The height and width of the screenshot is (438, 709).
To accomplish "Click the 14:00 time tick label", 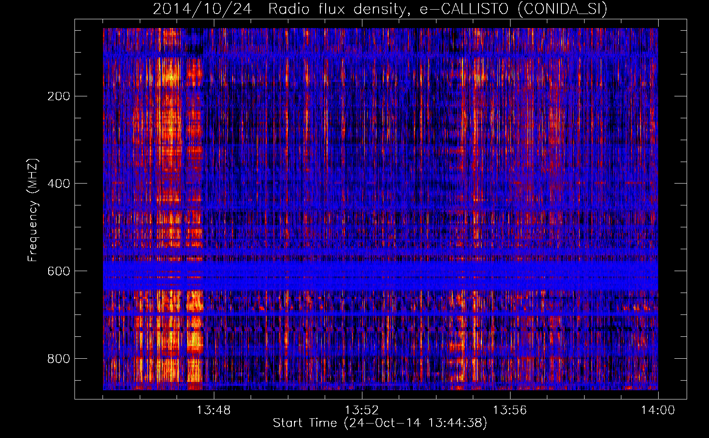I will [658, 410].
